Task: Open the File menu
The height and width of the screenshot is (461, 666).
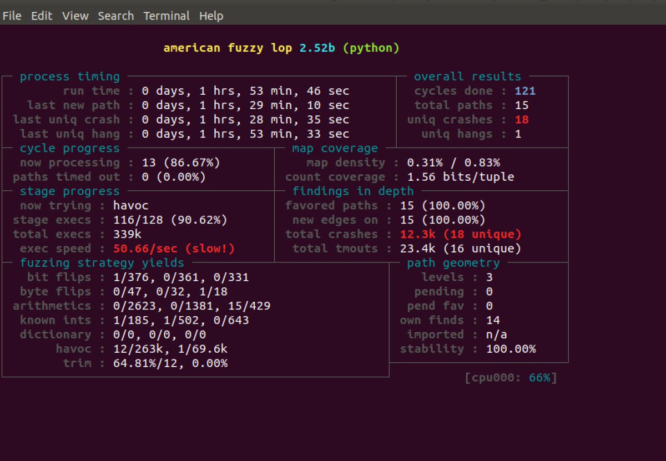Action: pos(12,16)
